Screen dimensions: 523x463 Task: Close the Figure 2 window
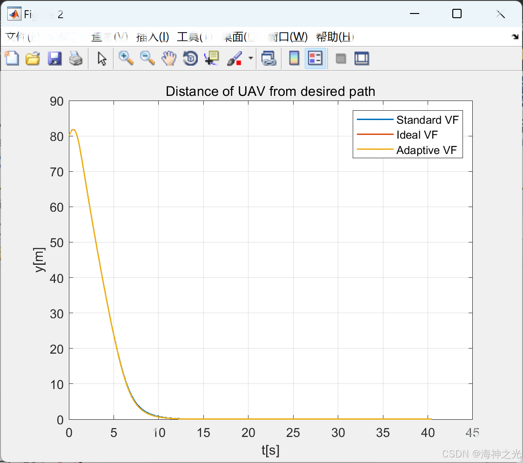tap(500, 13)
